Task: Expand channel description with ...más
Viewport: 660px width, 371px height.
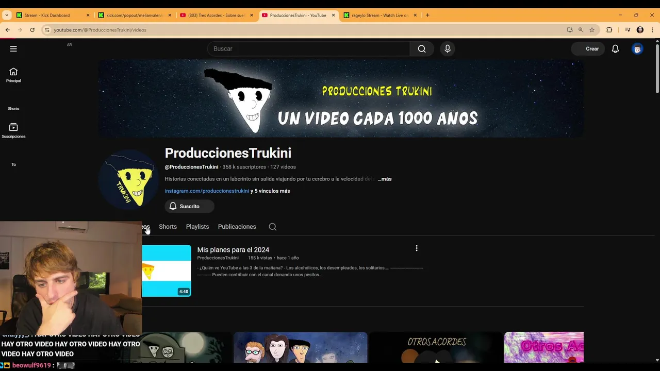Action: click(385, 179)
